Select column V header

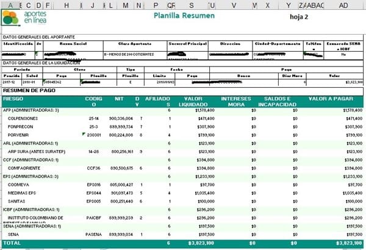[235, 5]
